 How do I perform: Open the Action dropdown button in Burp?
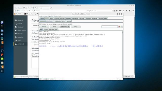tap(75, 27)
